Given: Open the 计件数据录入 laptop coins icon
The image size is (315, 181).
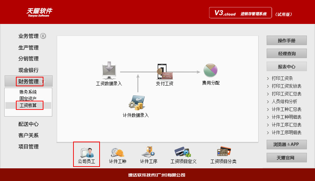Looking at the screenshot, I should [137, 103].
